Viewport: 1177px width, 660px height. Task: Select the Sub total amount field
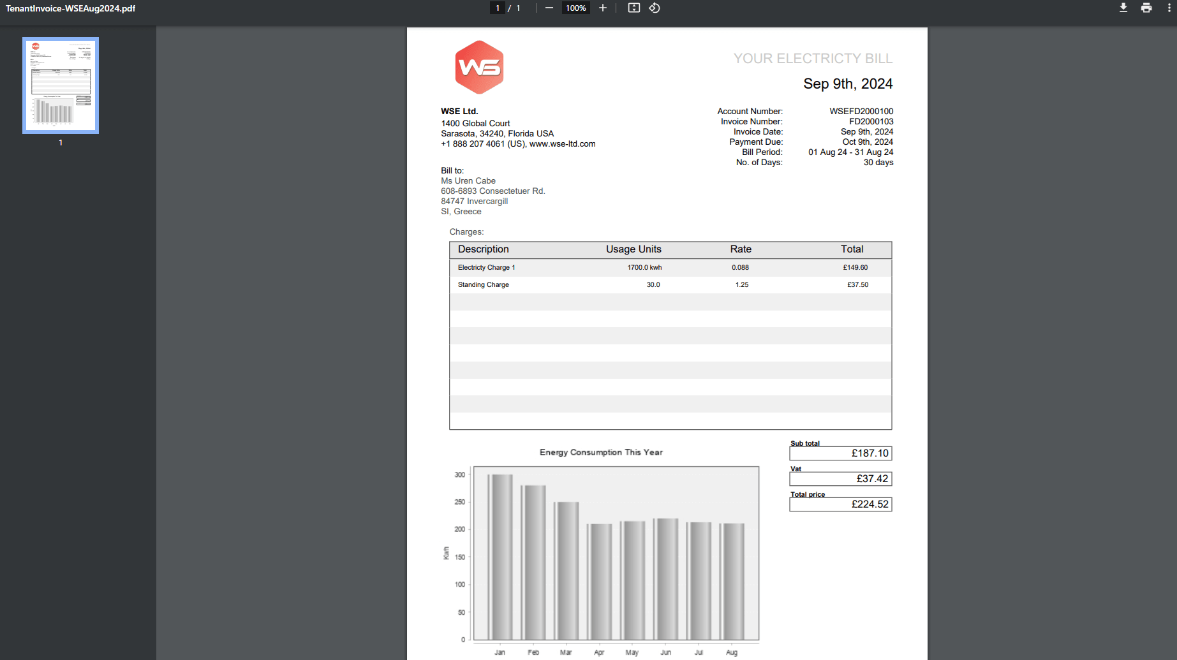tap(840, 453)
